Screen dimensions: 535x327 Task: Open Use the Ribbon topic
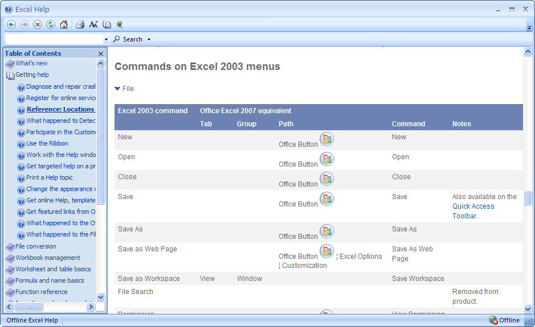[x=47, y=143]
